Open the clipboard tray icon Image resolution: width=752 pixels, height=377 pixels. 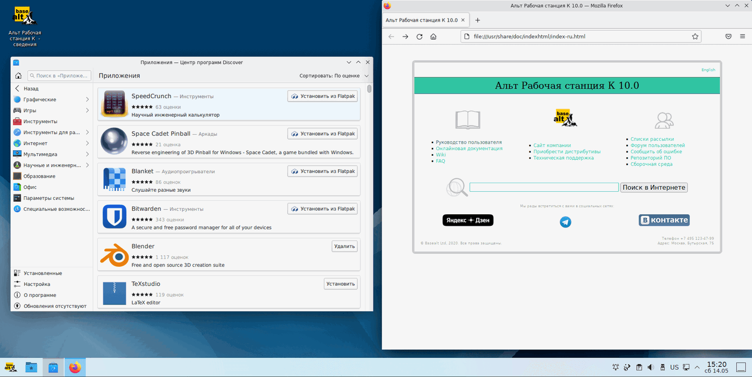pos(639,368)
